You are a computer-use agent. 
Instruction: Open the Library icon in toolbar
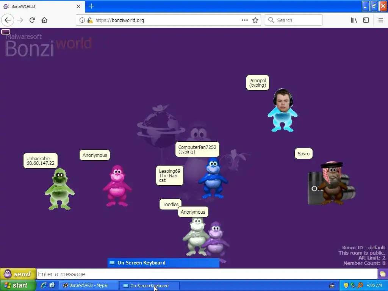(x=354, y=20)
